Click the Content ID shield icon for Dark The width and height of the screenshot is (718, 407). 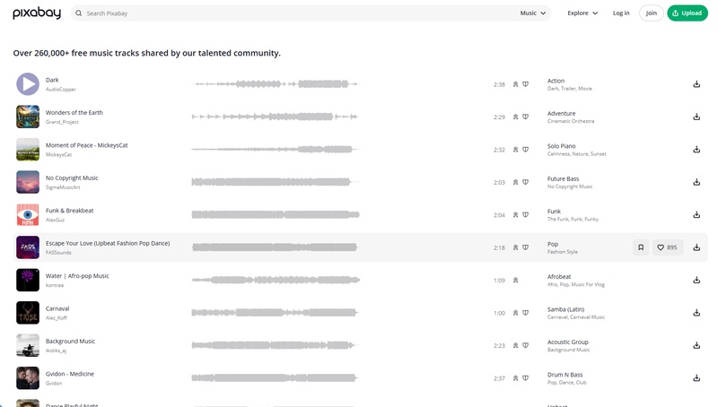click(x=526, y=84)
